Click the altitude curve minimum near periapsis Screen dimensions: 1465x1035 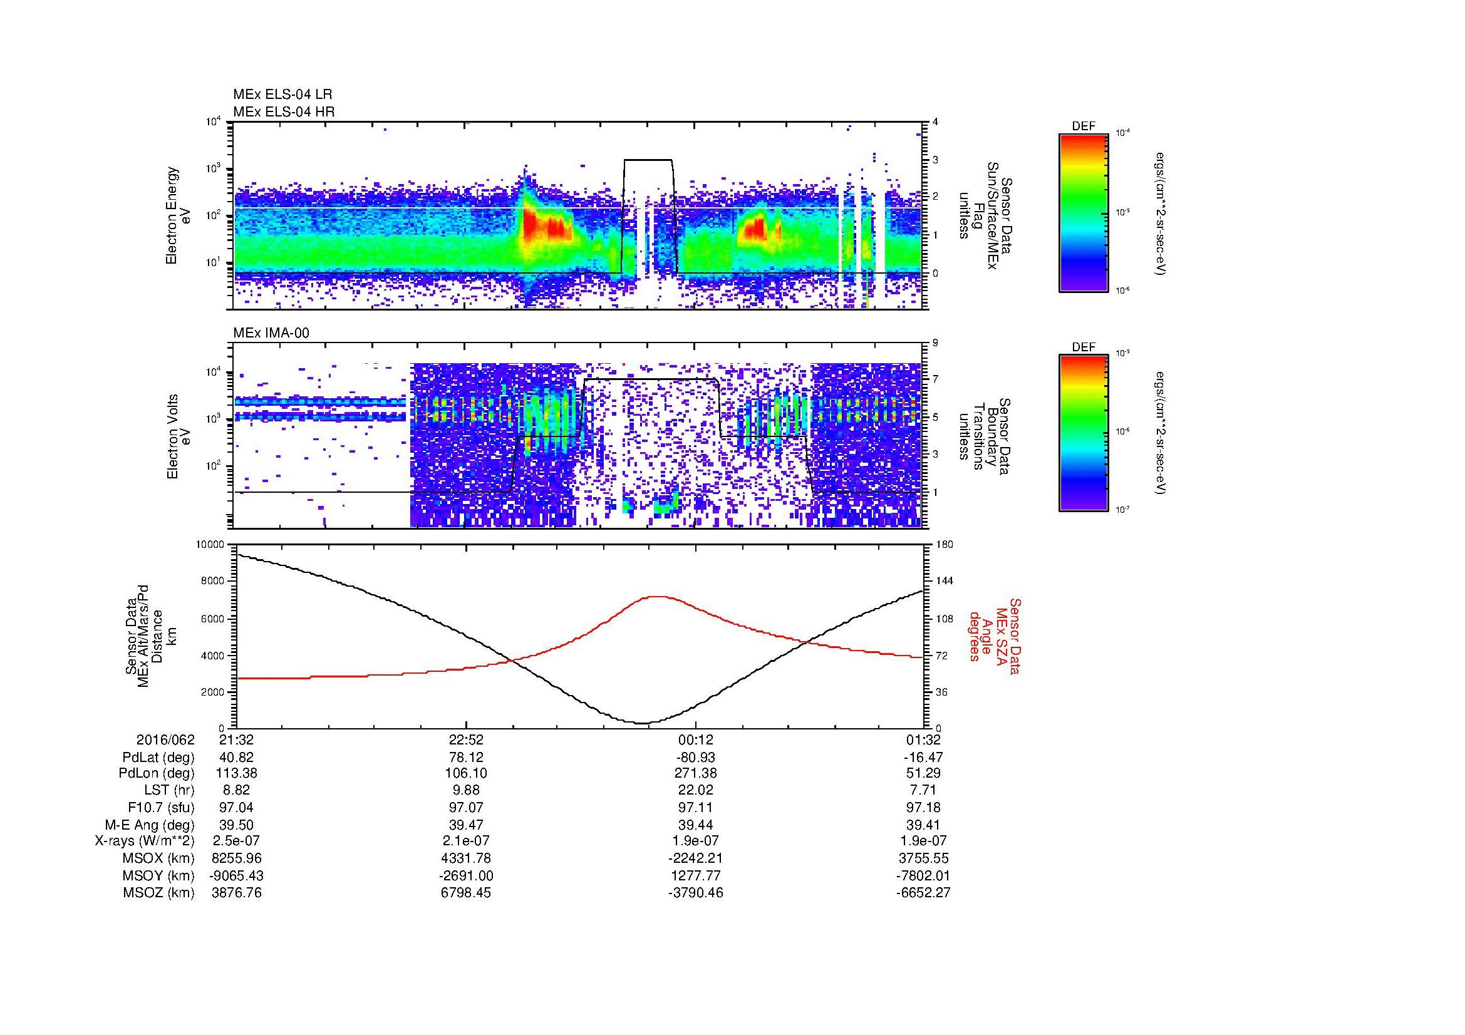pyautogui.click(x=643, y=723)
